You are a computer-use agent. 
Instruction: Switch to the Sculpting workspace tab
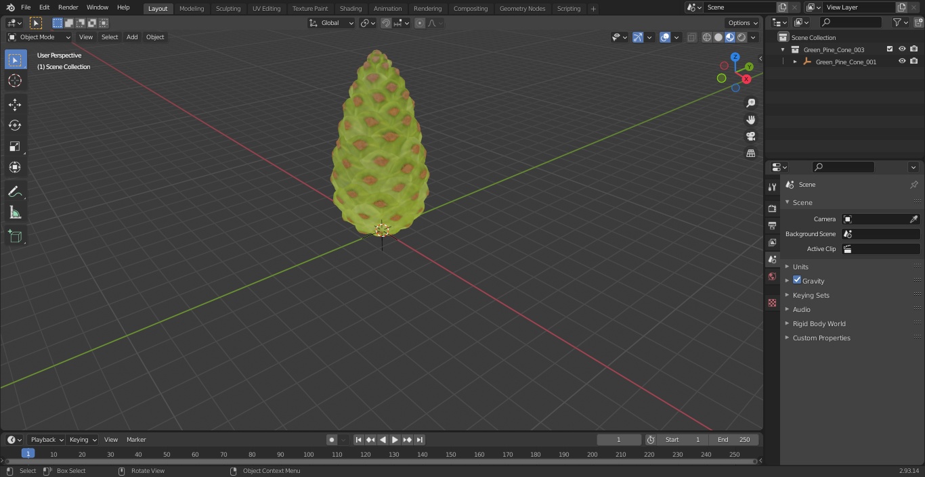[x=228, y=8]
